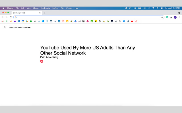The height and width of the screenshot is (113, 182).
Task: Open the Gmail bookmark
Action: pos(3,21)
